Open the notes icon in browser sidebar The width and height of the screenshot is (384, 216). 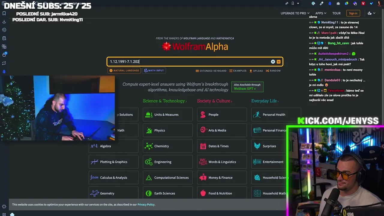pyautogui.click(x=4, y=38)
